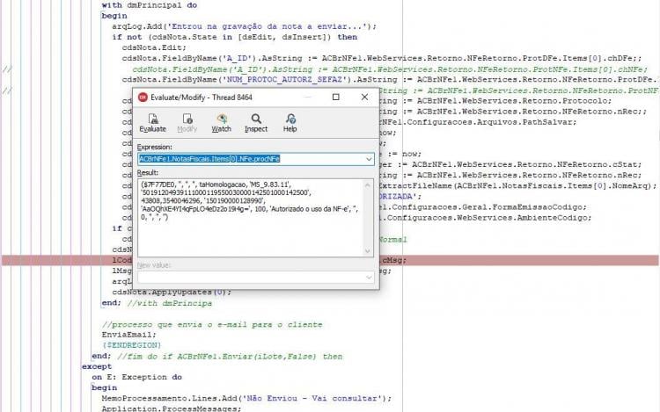
Task: Click the 'Result:' label
Action: click(x=148, y=172)
